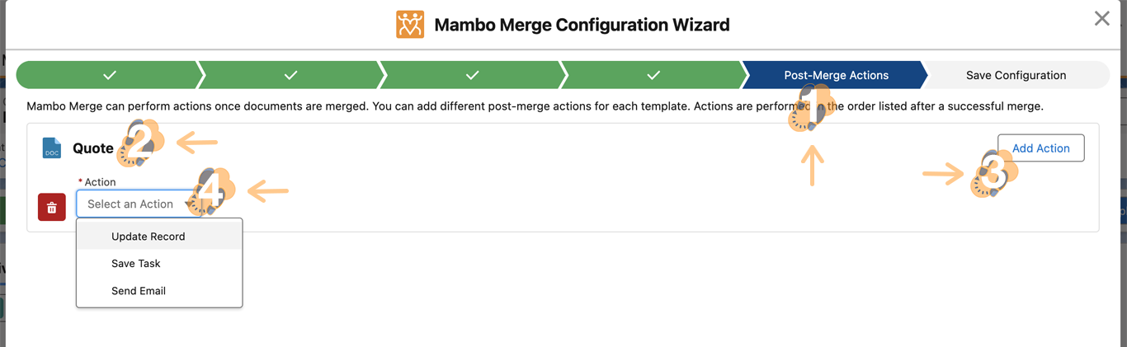1127x347 pixels.
Task: Click the footprint marker numbered 4
Action: pos(210,194)
